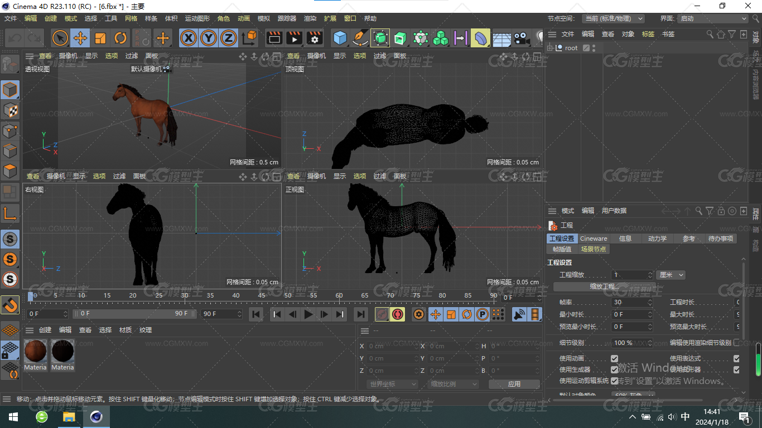Viewport: 762px width, 428px height.
Task: Open the 渲染 menu
Action: (310, 18)
